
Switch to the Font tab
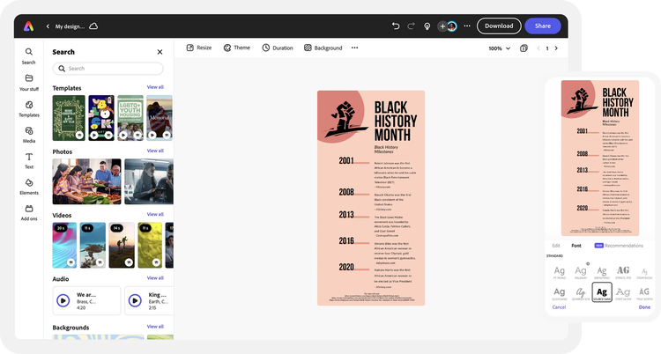[576, 246]
